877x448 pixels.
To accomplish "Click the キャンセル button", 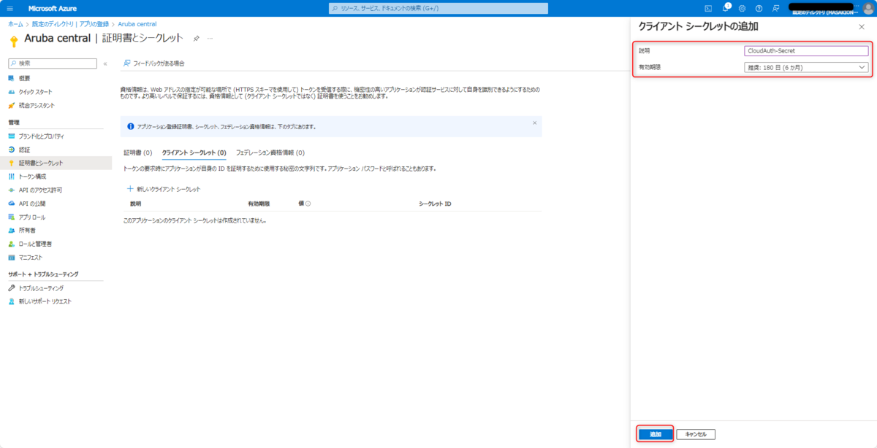I will [696, 434].
